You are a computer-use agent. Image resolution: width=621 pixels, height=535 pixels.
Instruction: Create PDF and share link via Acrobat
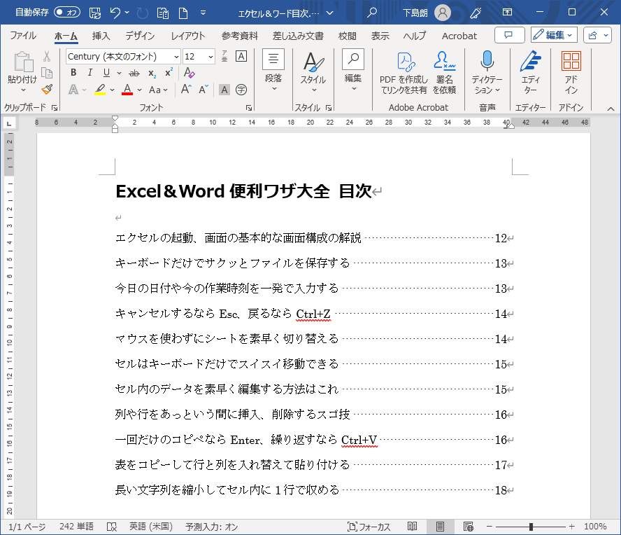point(404,73)
